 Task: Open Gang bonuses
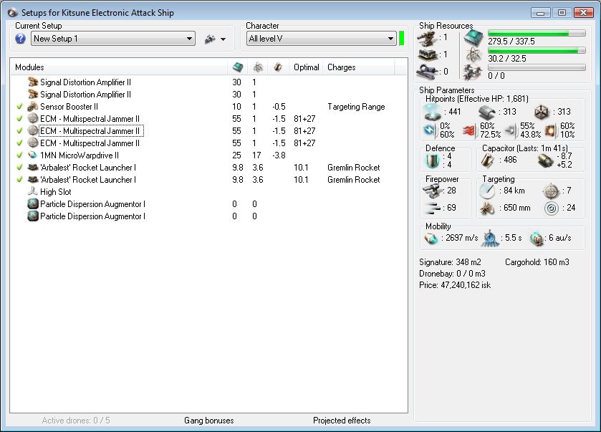(209, 421)
